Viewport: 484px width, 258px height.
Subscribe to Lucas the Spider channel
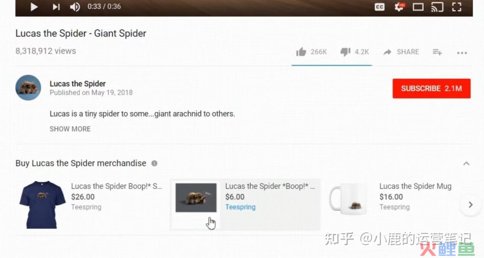[x=431, y=88]
